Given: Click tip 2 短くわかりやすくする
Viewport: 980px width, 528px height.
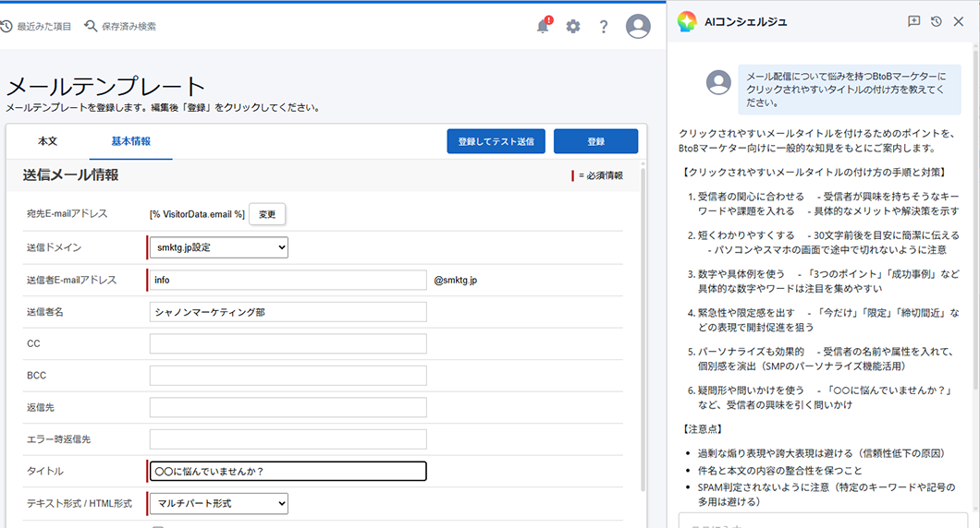Looking at the screenshot, I should tap(823, 242).
